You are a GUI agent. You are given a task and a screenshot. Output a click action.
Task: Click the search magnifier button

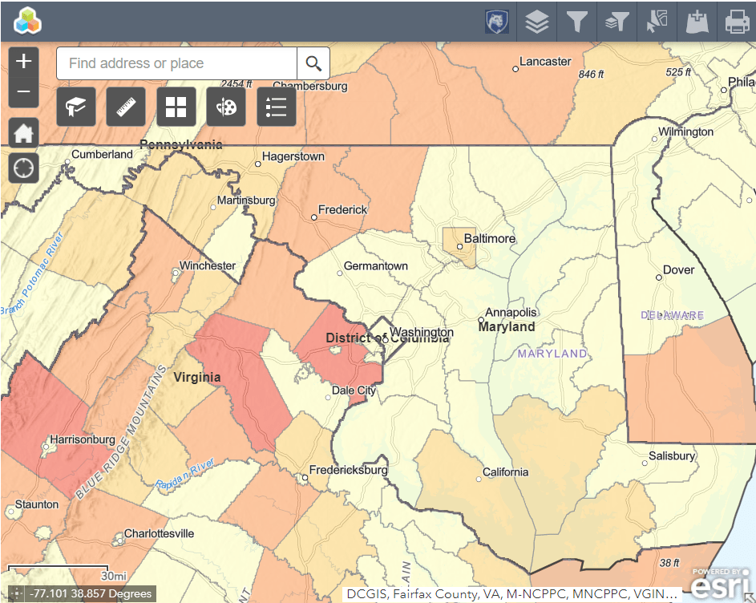click(313, 63)
